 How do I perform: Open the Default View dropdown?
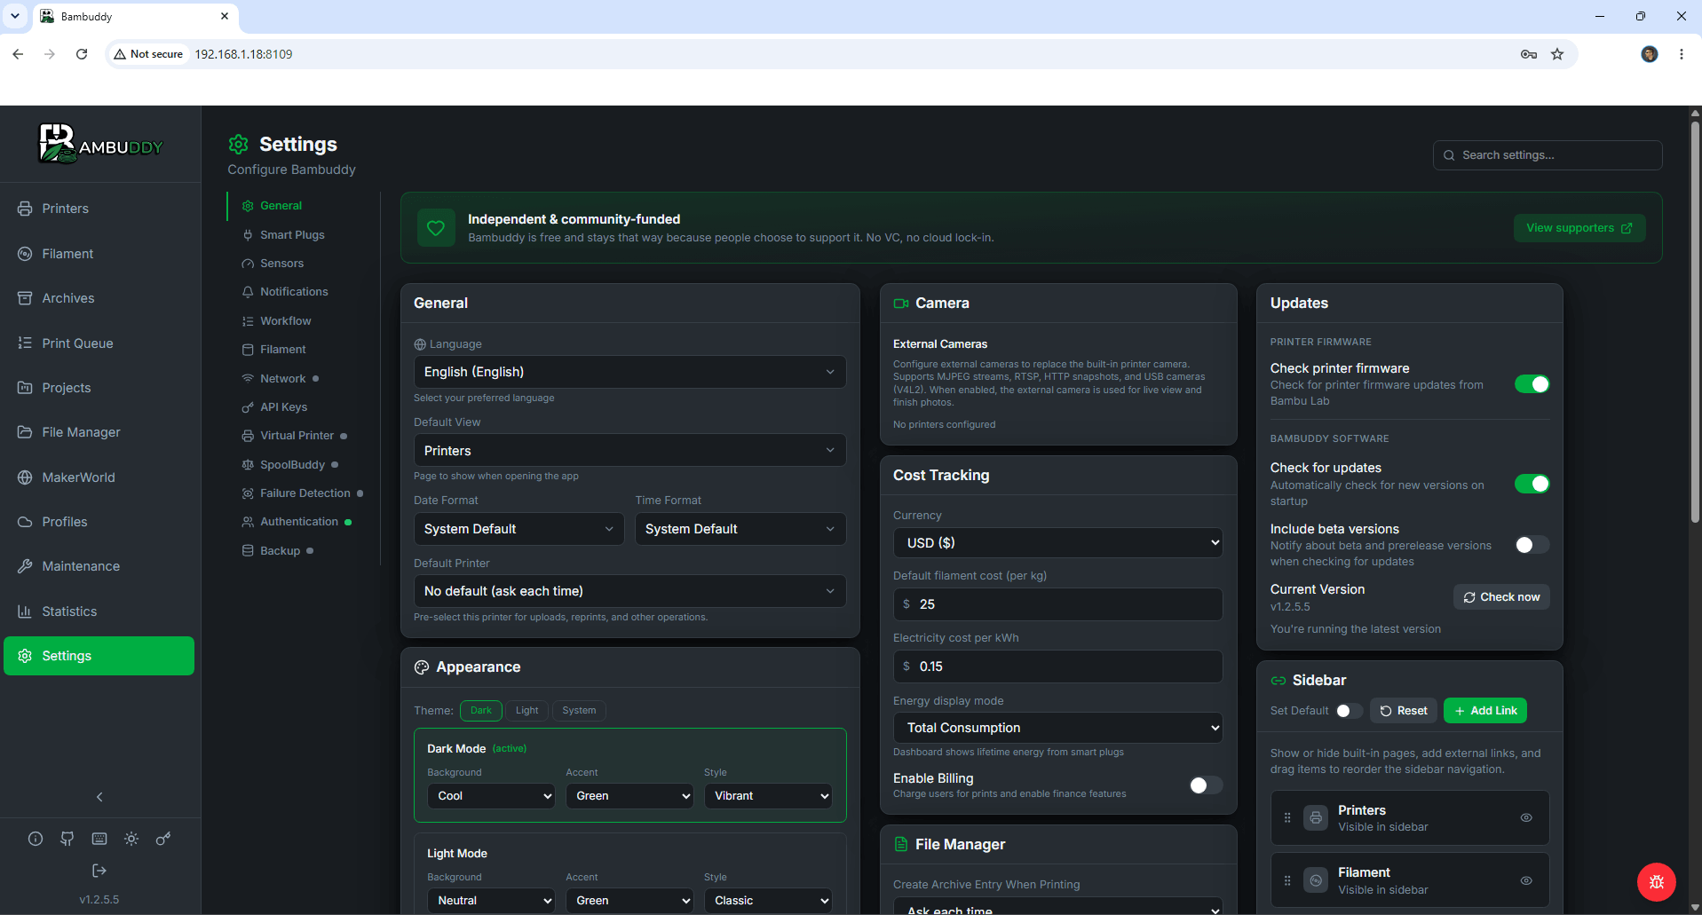click(629, 451)
